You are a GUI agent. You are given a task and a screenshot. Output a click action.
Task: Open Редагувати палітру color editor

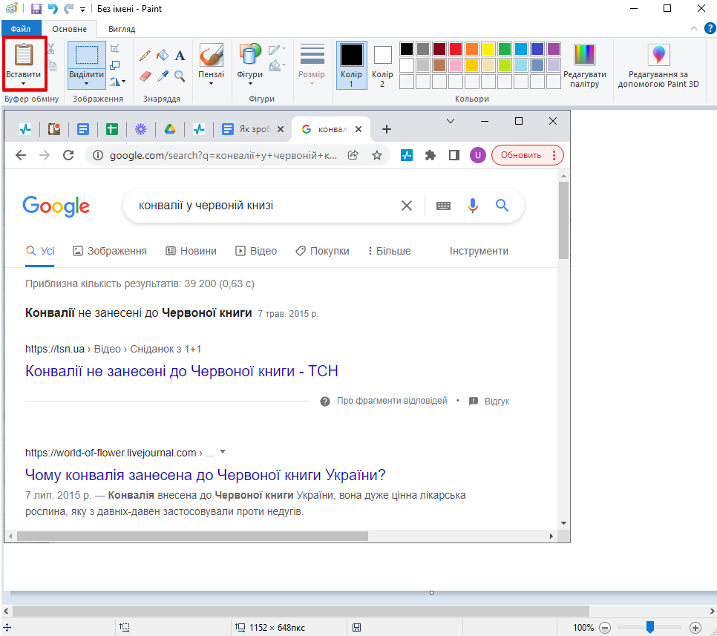coord(584,65)
